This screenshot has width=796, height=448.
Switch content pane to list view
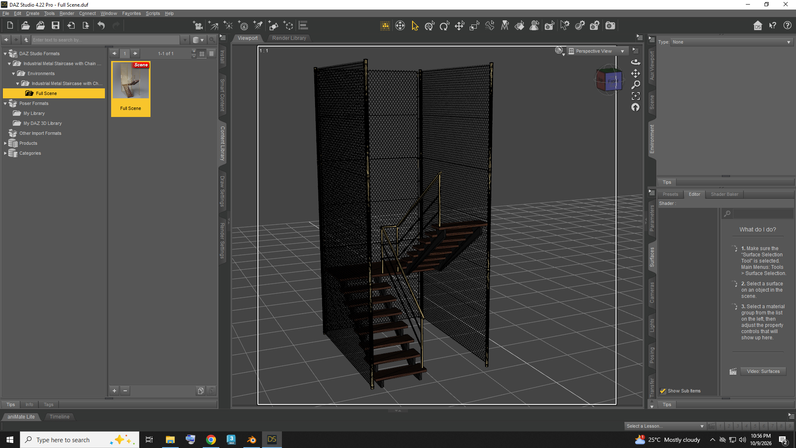[x=211, y=54]
